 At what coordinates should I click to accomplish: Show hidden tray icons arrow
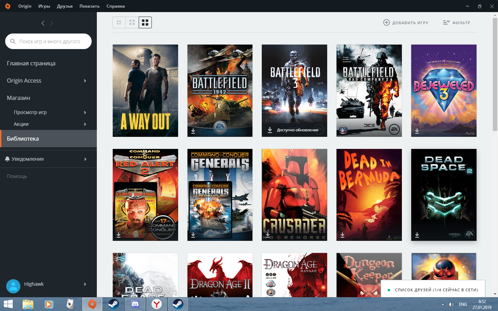(x=443, y=304)
